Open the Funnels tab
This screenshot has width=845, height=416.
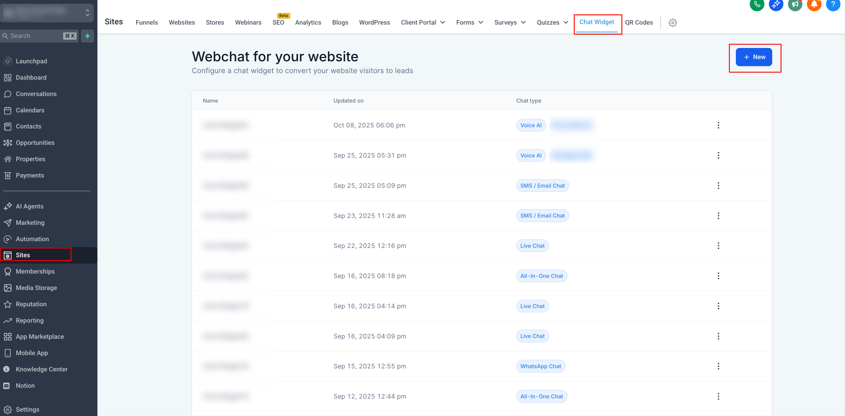[147, 23]
